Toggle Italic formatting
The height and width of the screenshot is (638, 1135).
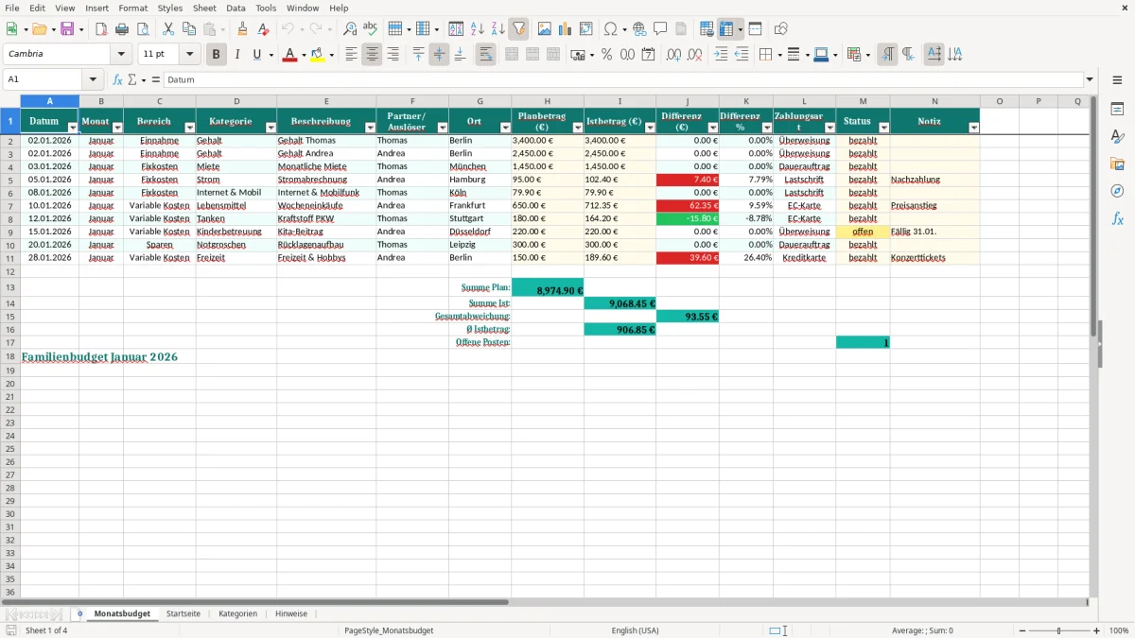[x=236, y=55]
